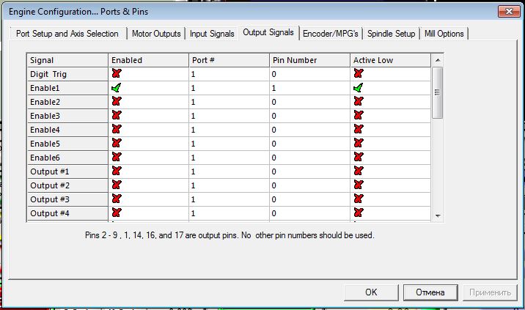The image size is (525, 310).
Task: Enable the Enable4 signal
Action: pos(117,130)
